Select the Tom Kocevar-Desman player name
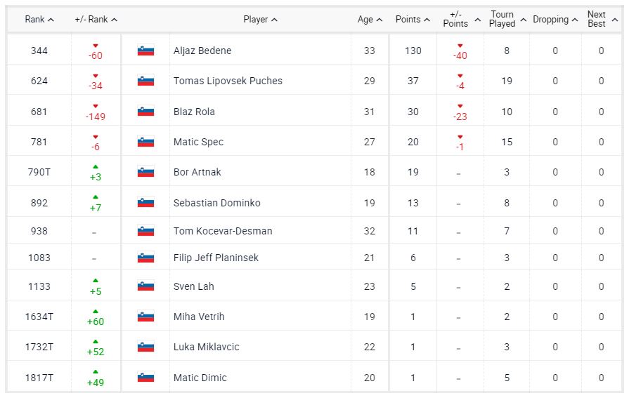This screenshot has height=398, width=629. point(223,231)
